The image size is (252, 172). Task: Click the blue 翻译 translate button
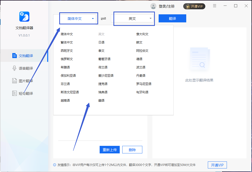coord(172,18)
